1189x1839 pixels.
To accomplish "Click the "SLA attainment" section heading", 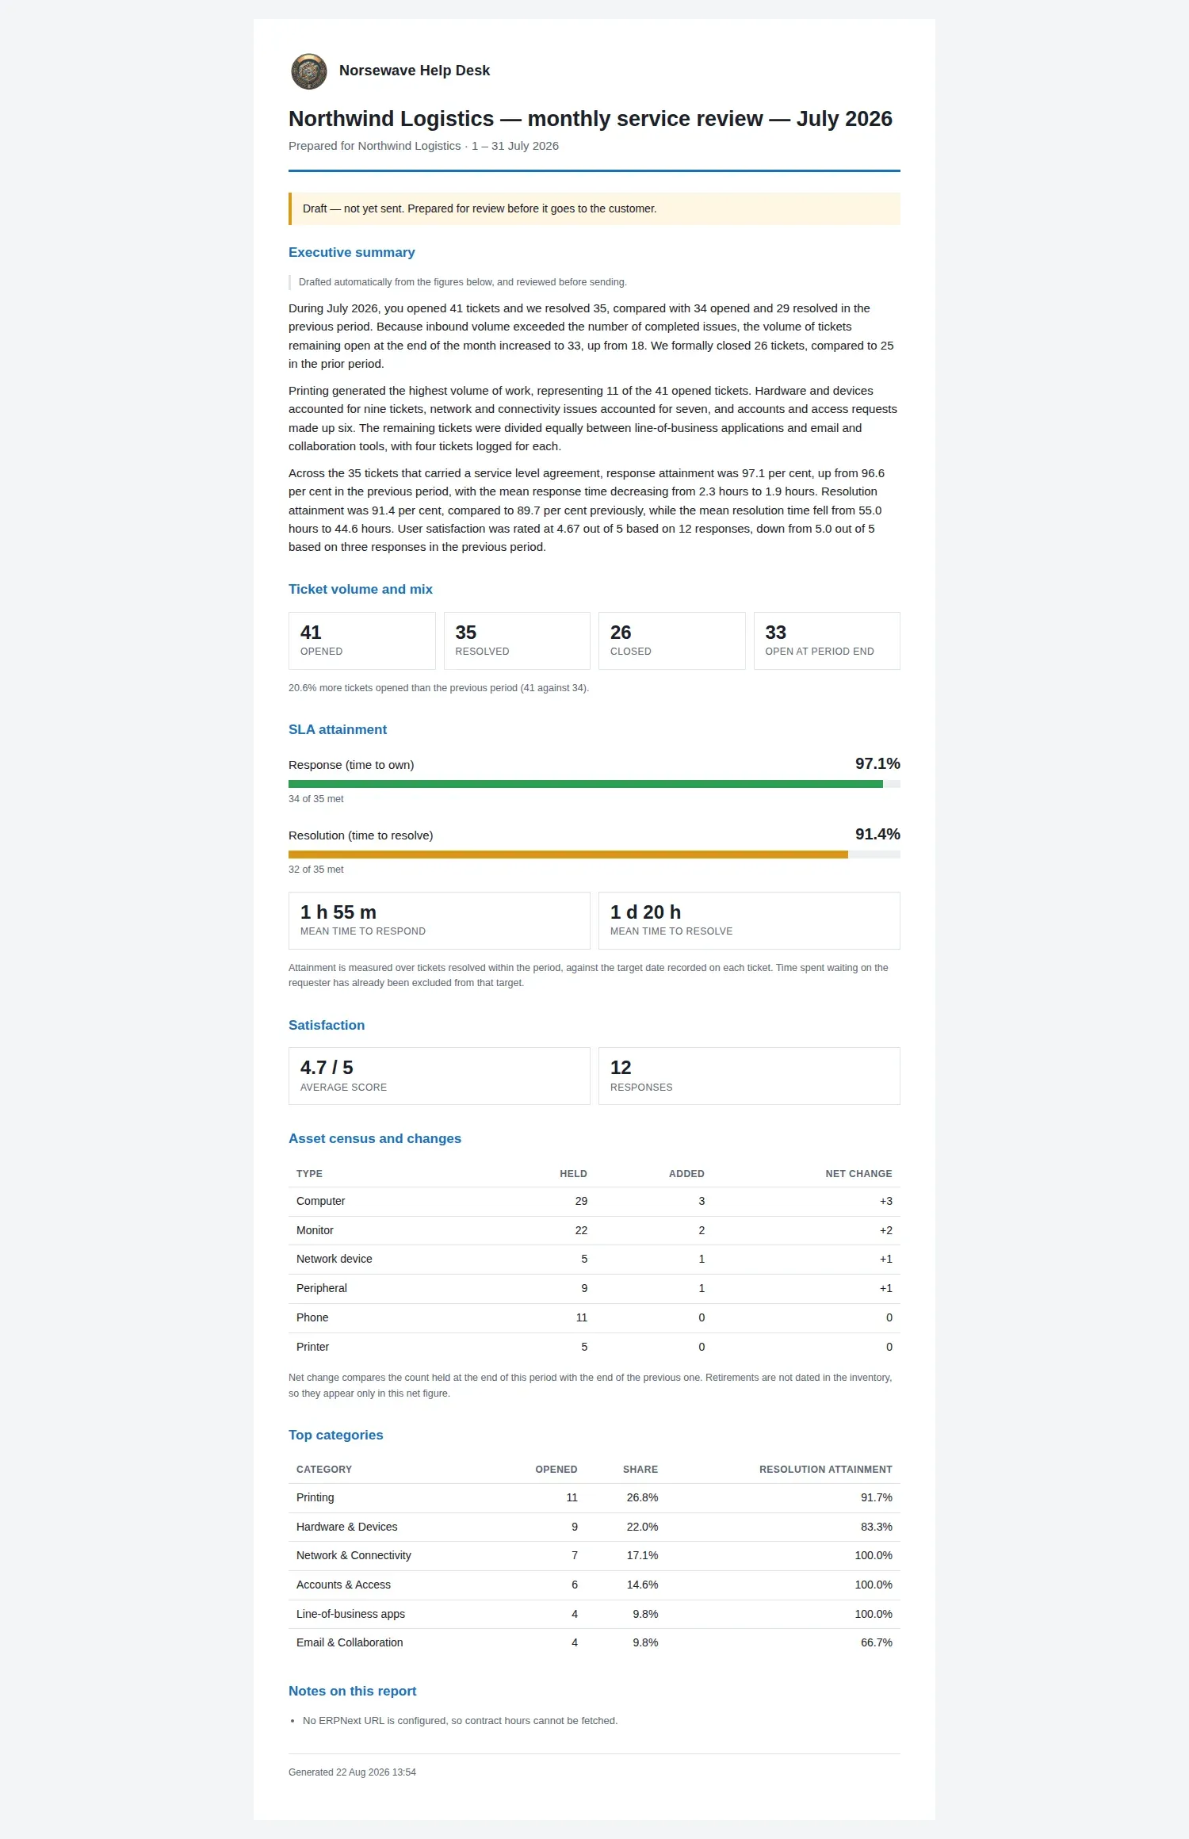I will tap(338, 729).
